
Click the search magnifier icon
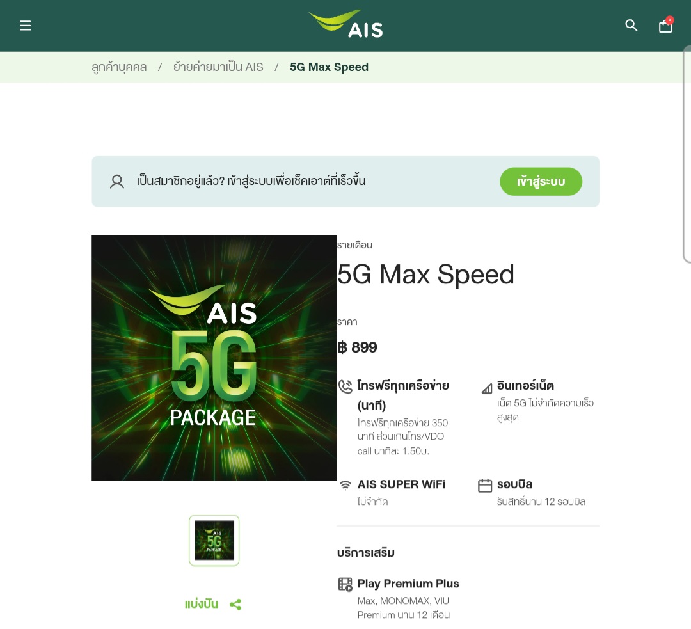click(631, 26)
